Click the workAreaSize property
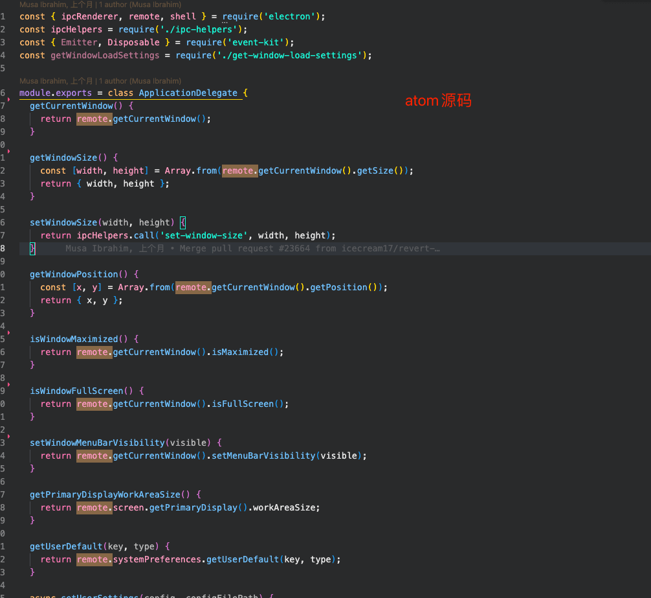This screenshot has height=598, width=651. (286, 507)
